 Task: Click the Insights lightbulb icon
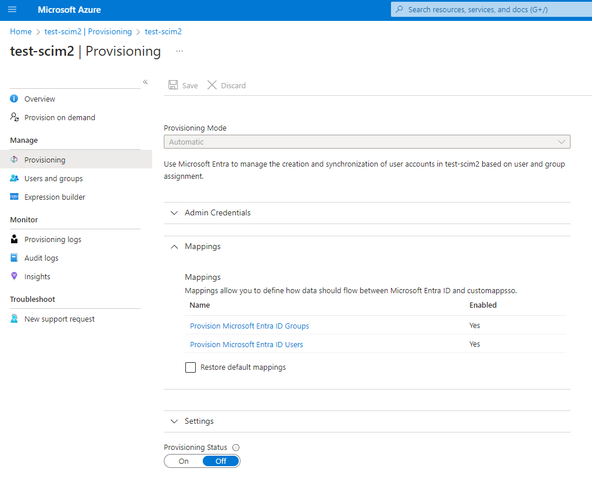pos(15,276)
